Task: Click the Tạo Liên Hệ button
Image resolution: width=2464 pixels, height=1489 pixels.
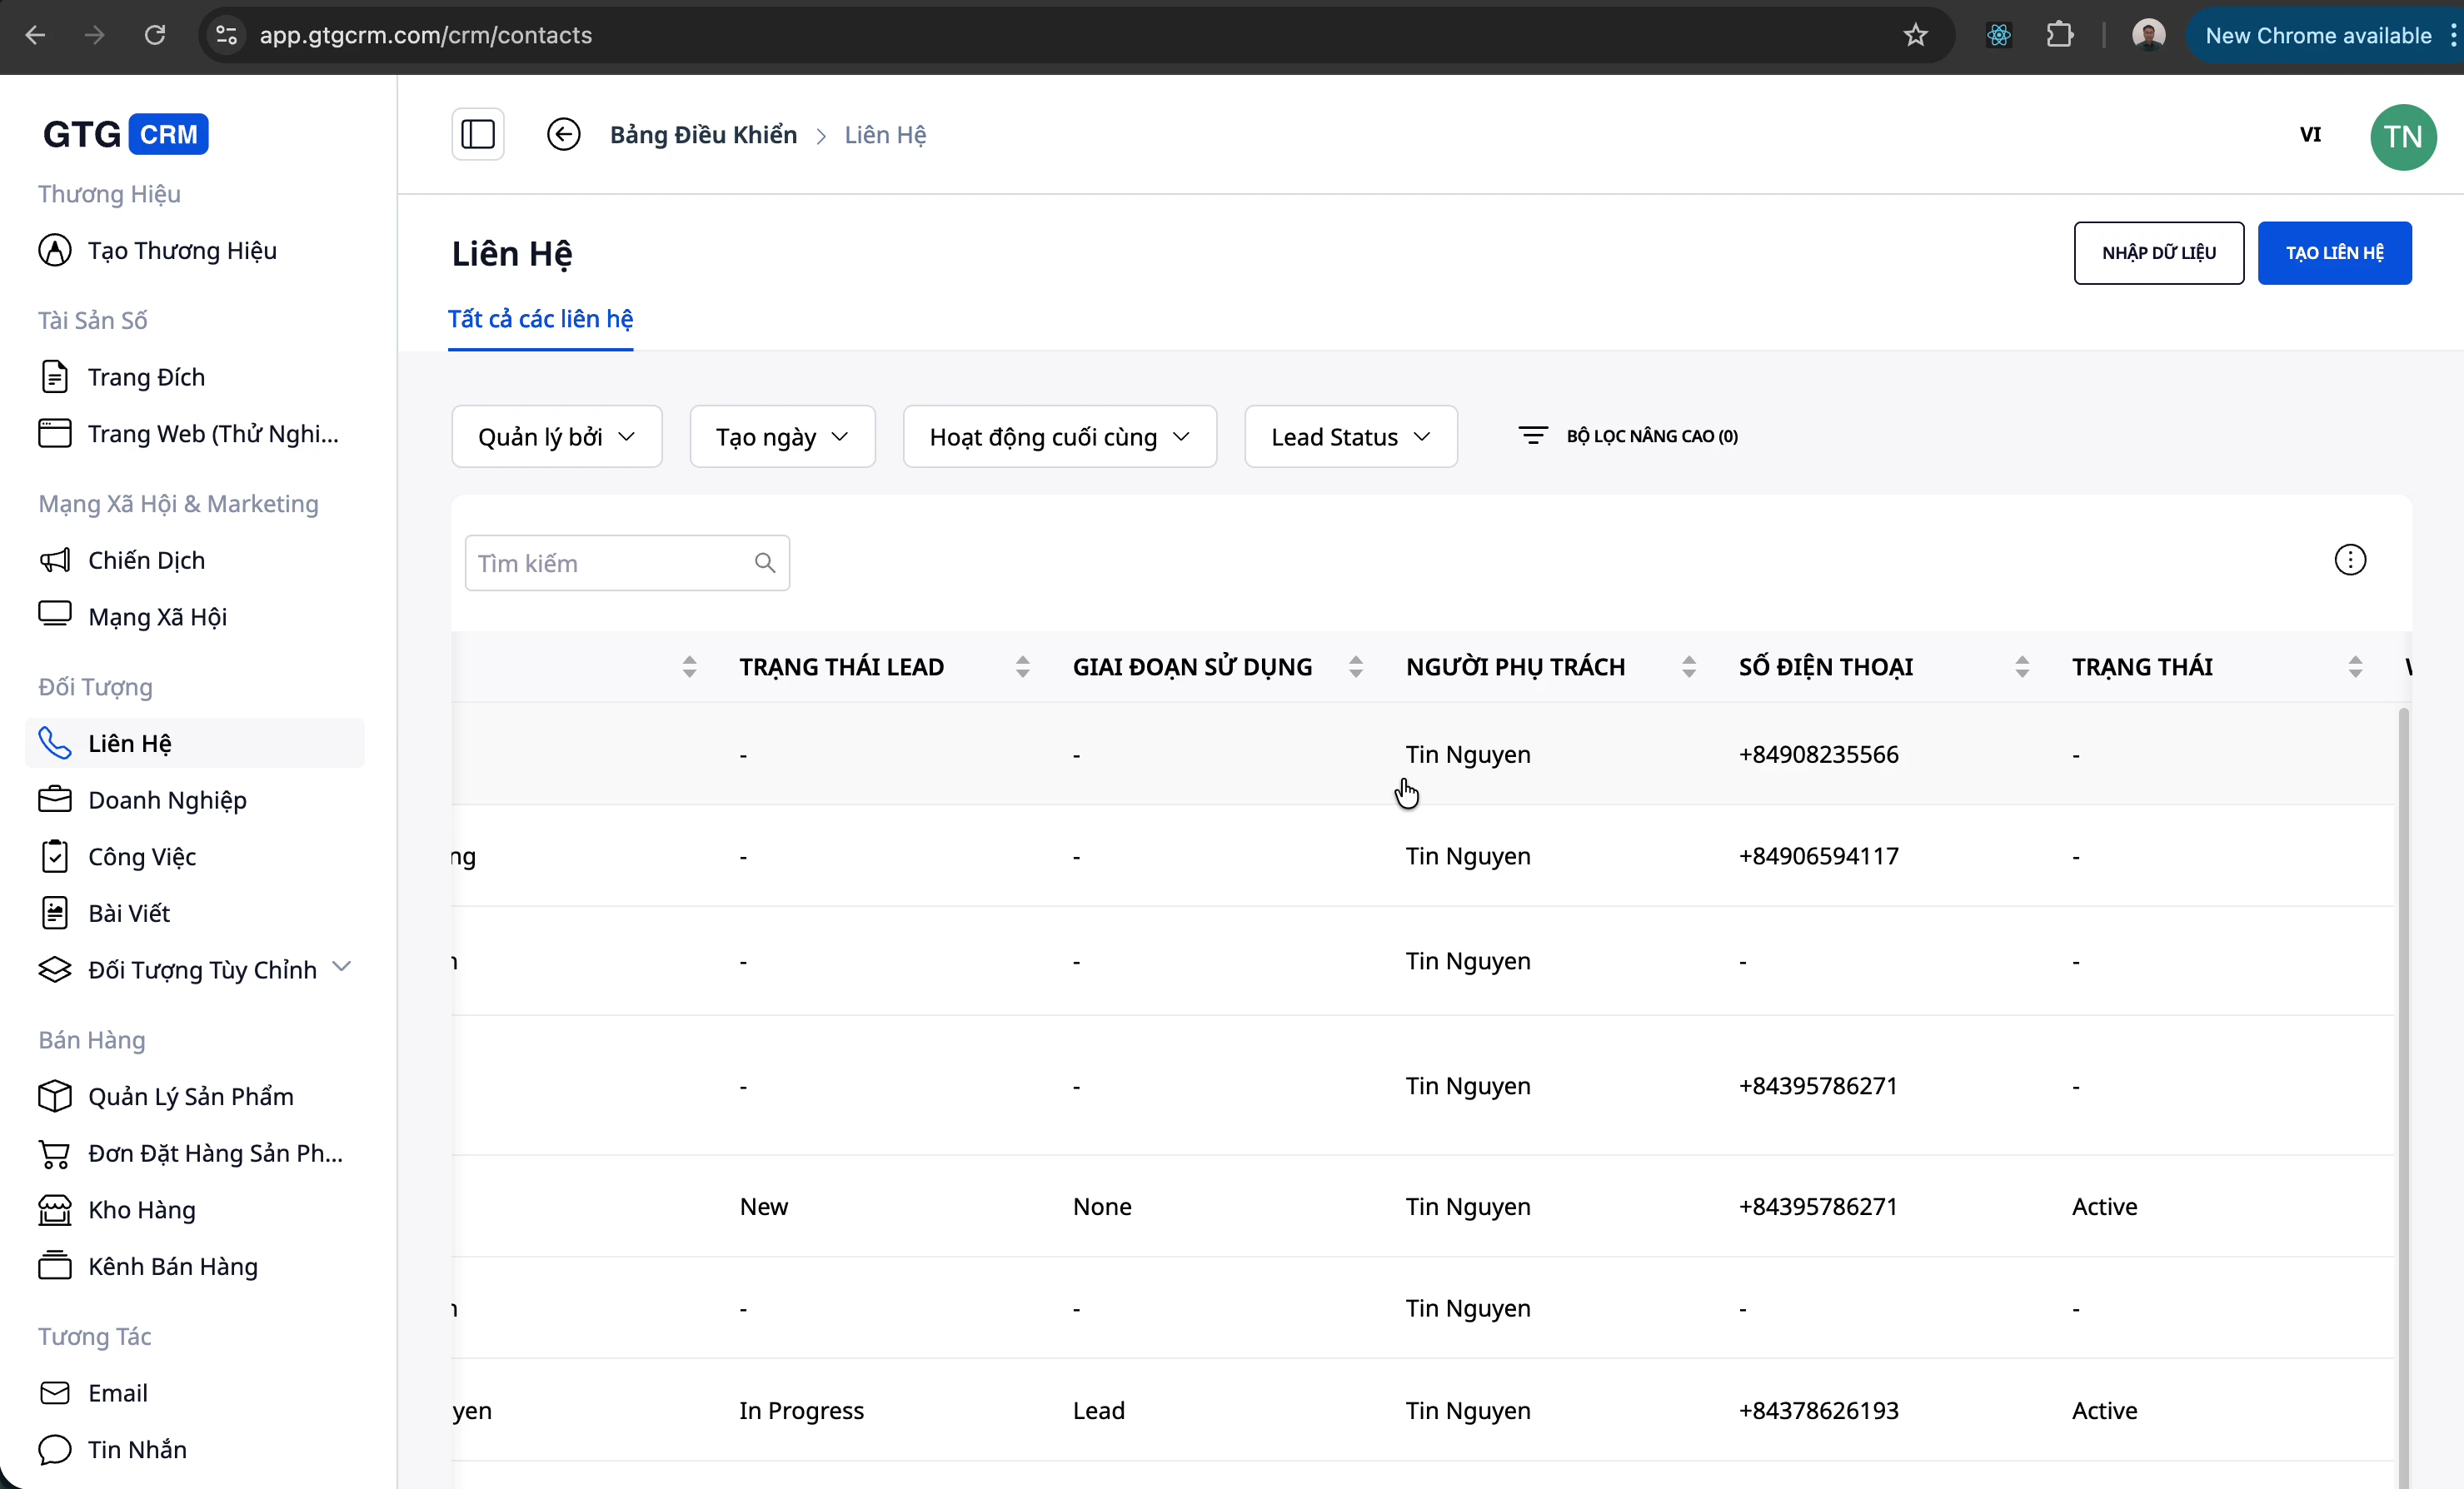Action: (2333, 253)
